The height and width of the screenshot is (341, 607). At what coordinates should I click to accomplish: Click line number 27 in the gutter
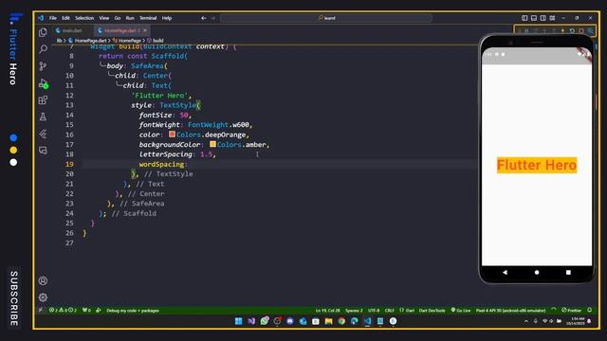tap(69, 242)
